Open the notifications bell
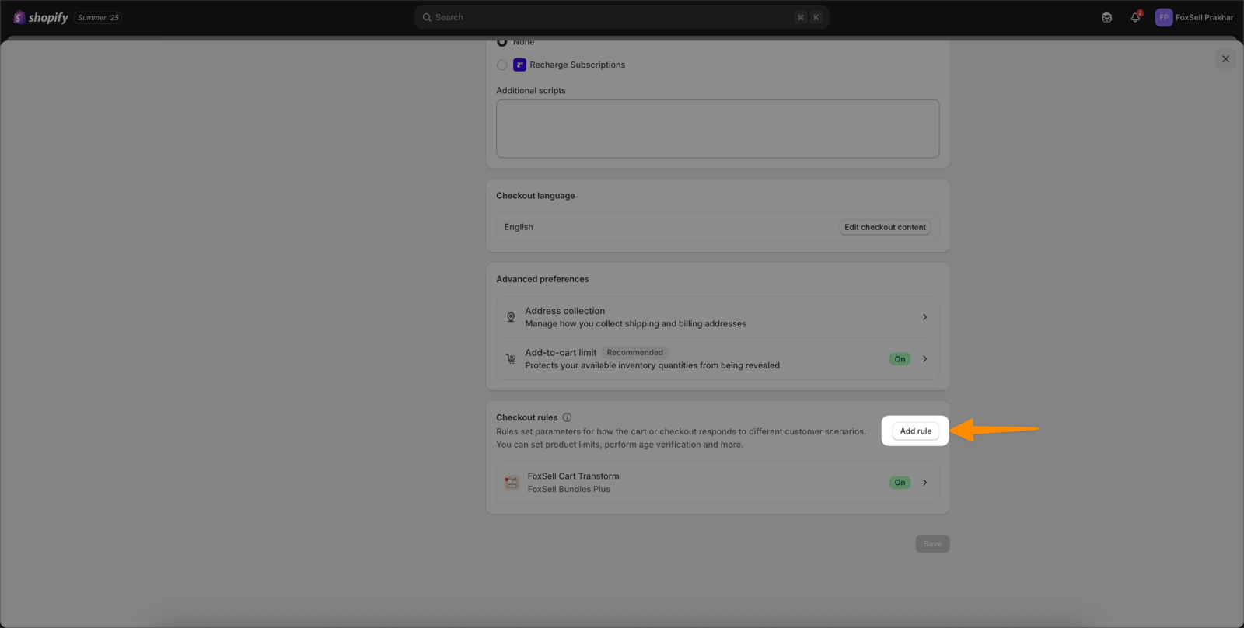This screenshot has width=1244, height=628. click(x=1135, y=17)
